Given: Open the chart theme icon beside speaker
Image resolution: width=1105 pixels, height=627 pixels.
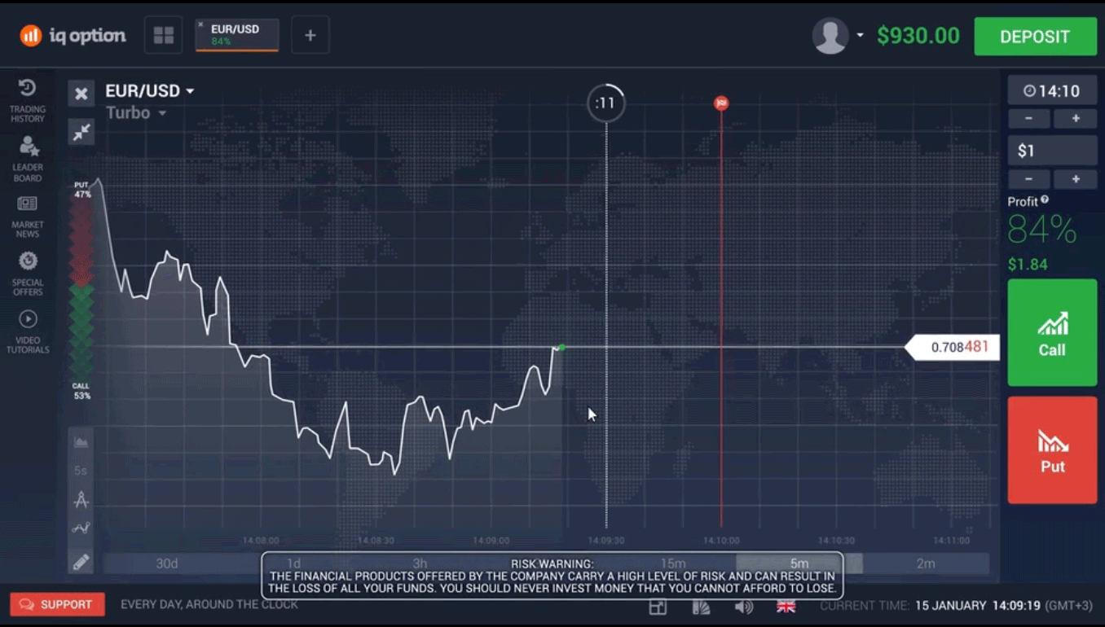Looking at the screenshot, I should [701, 606].
